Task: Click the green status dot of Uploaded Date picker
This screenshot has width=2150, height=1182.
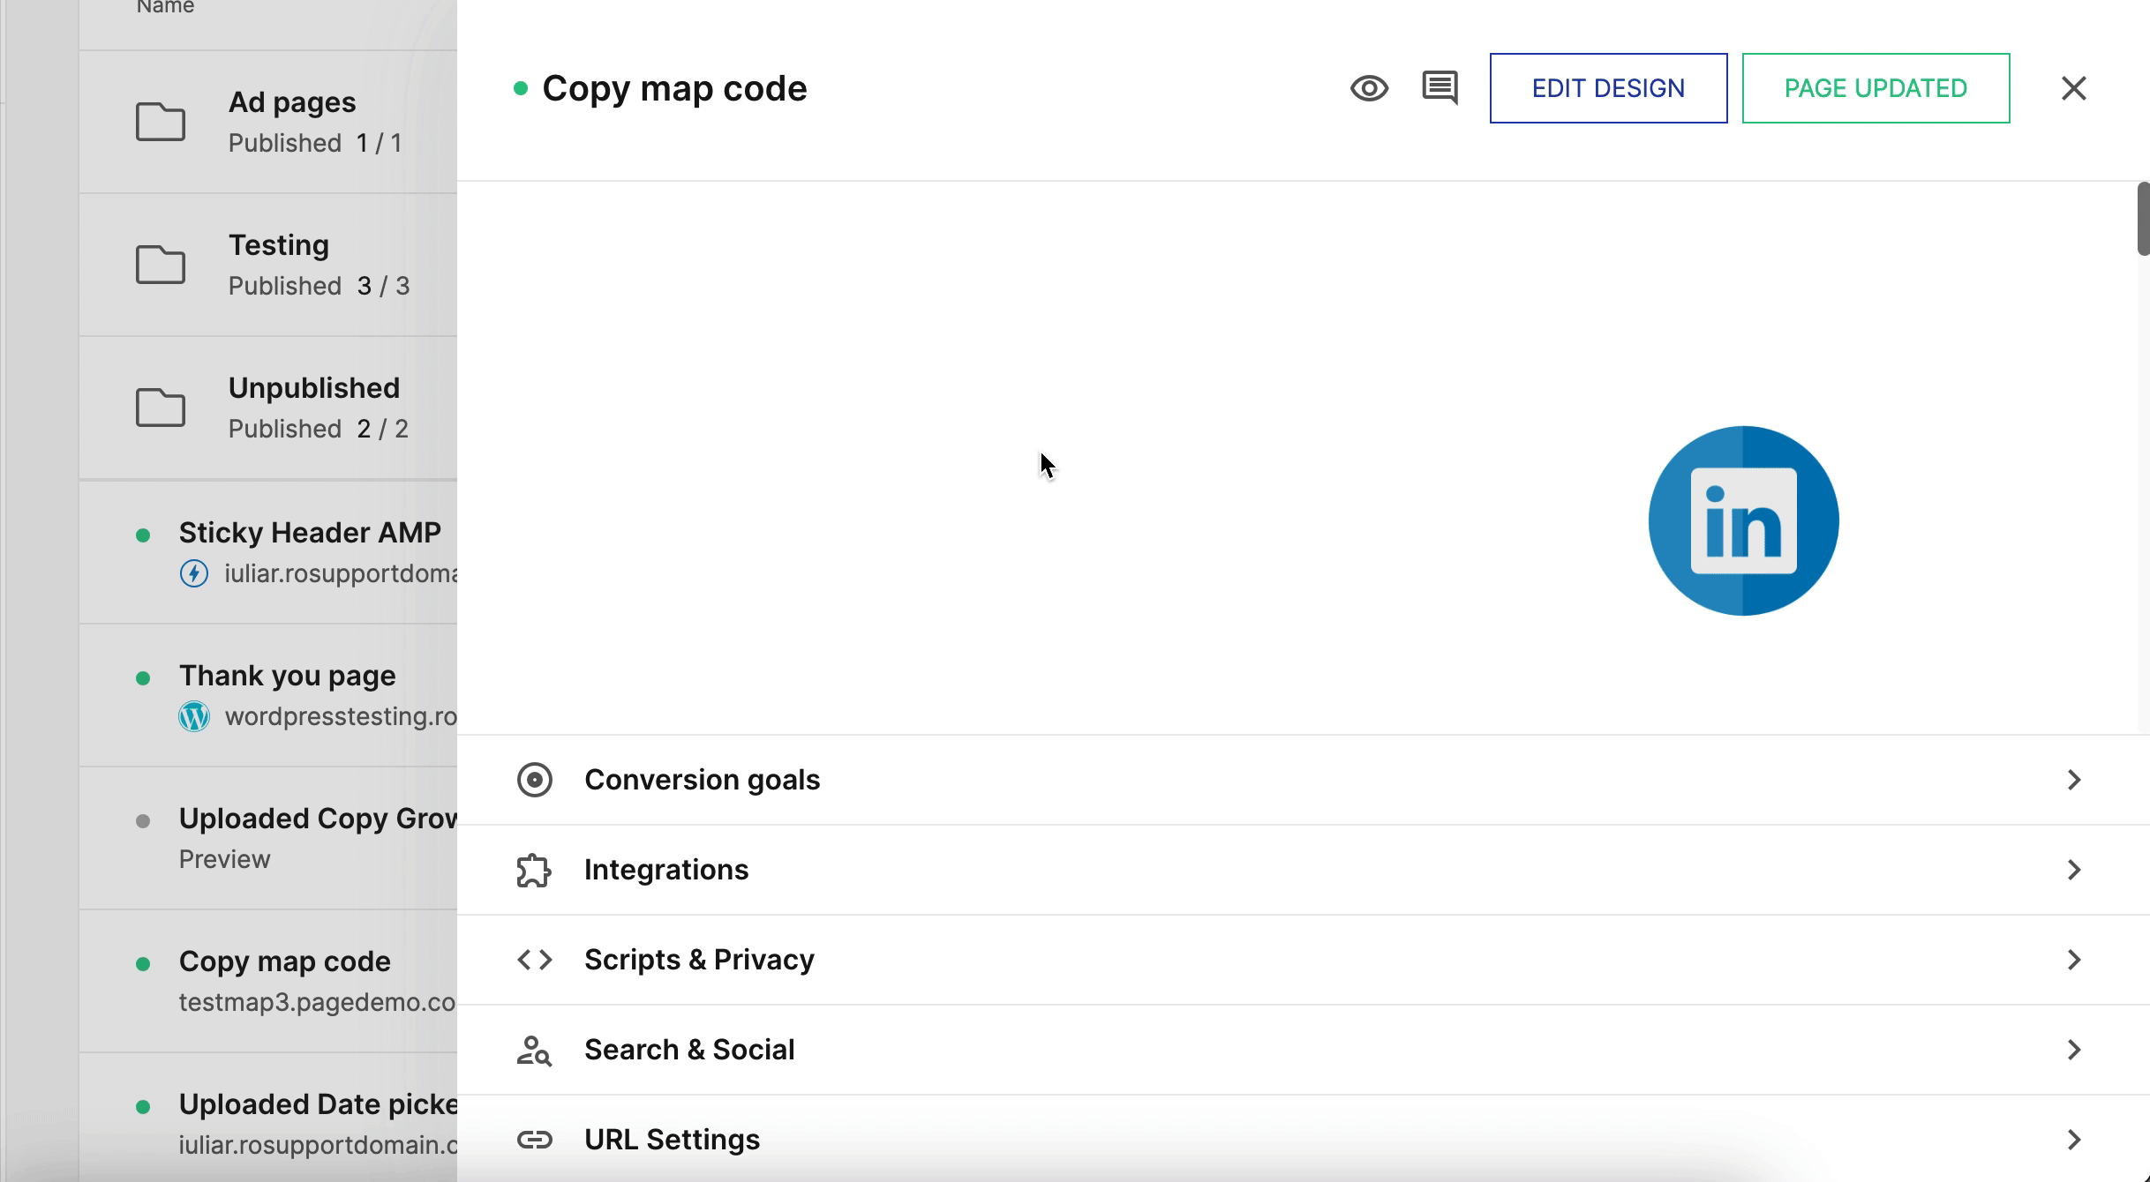Action: [x=143, y=1106]
